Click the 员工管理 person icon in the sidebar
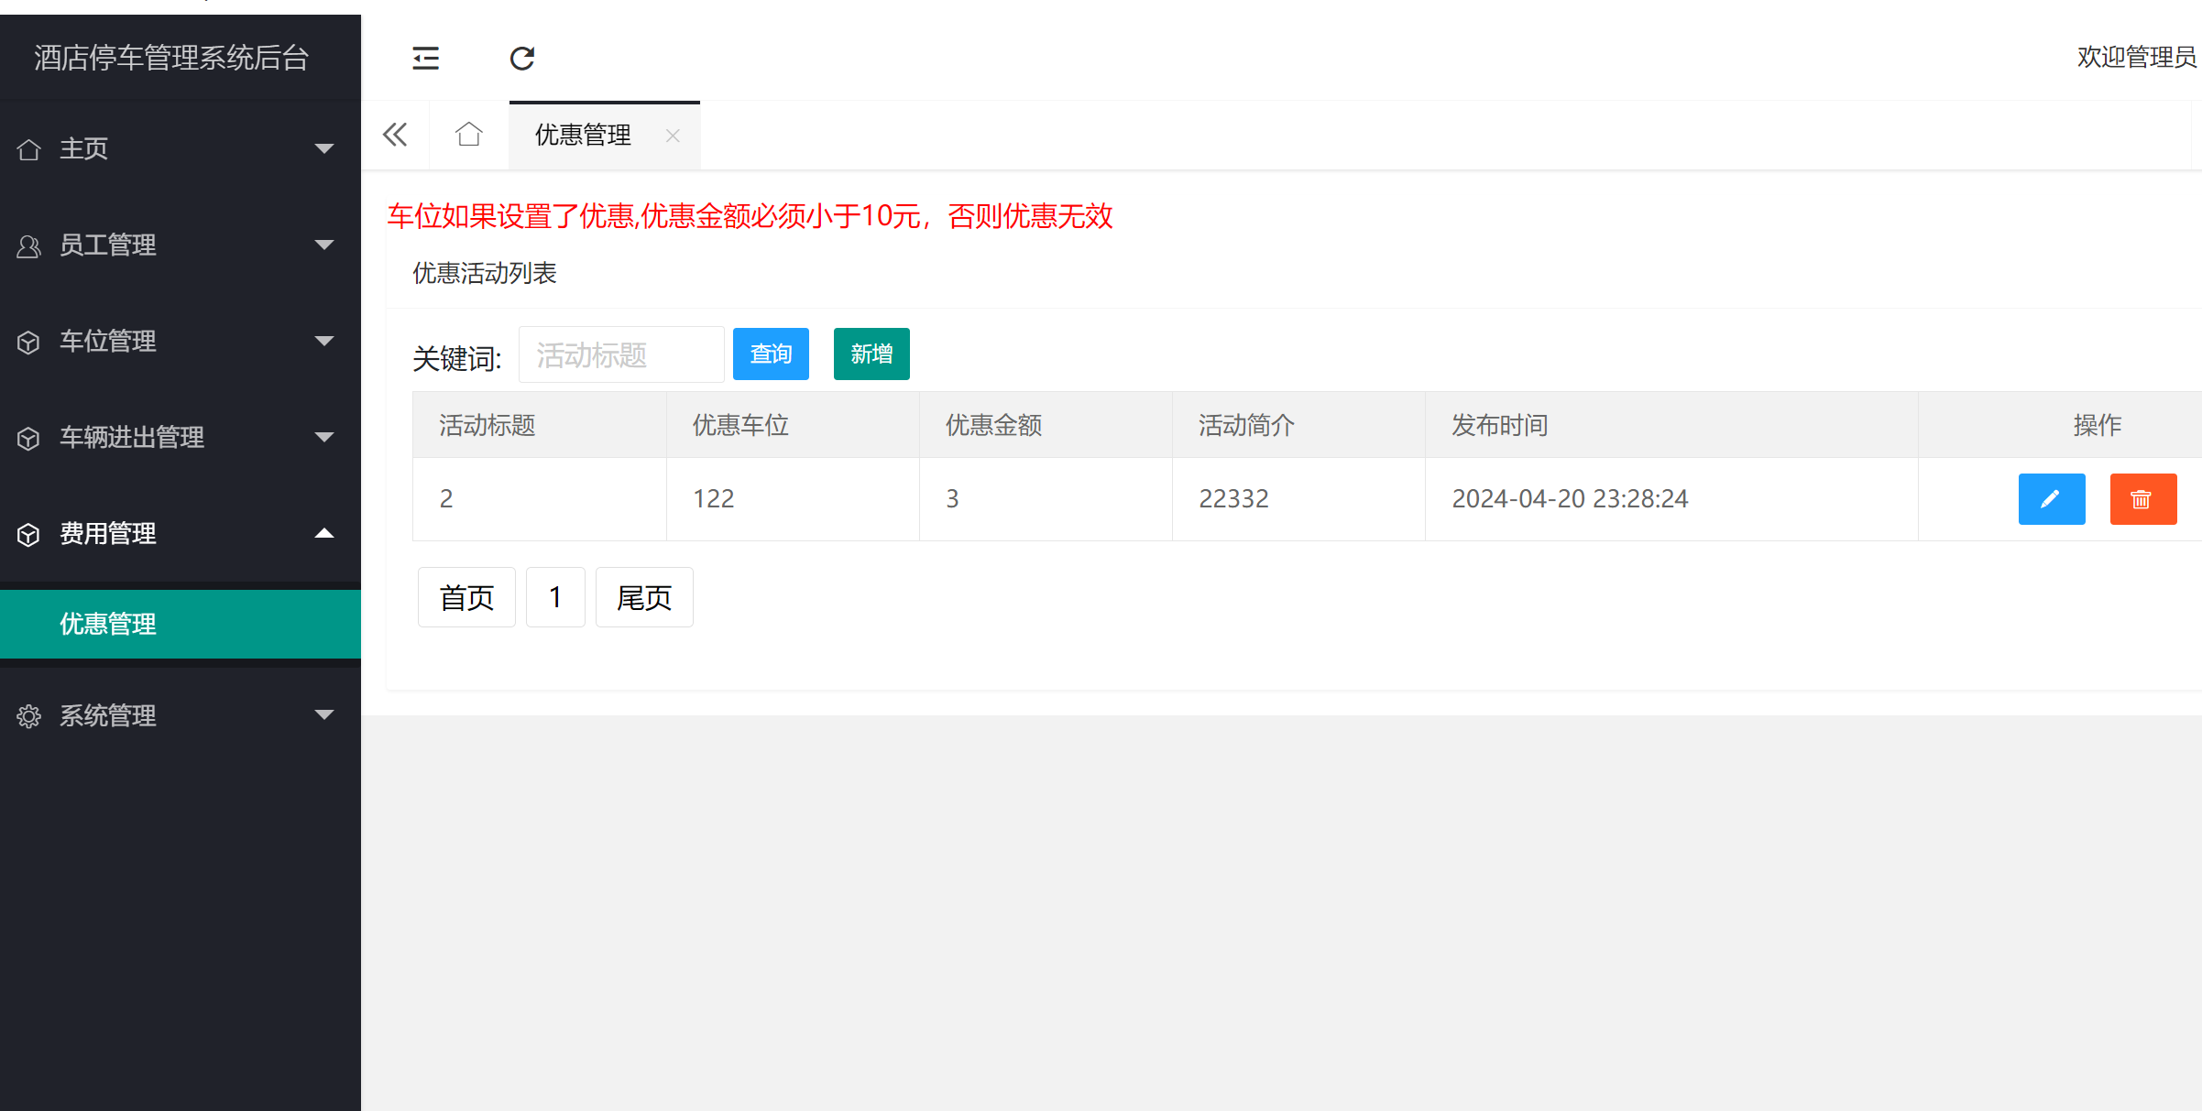 pyautogui.click(x=27, y=245)
